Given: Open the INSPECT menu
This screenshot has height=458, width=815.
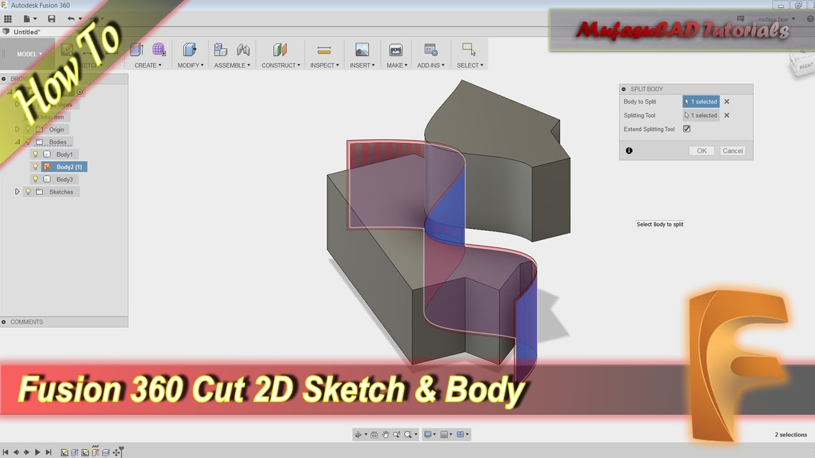Looking at the screenshot, I should pyautogui.click(x=325, y=65).
